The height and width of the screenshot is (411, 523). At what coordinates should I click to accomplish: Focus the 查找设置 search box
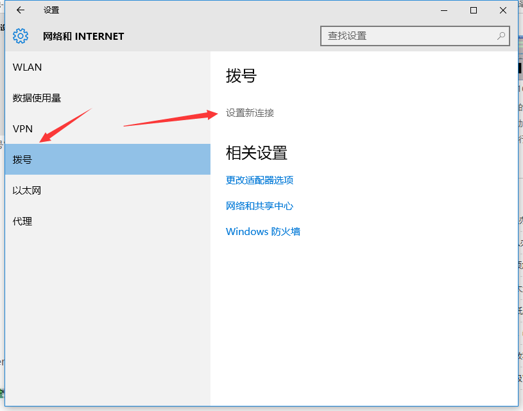tap(415, 36)
